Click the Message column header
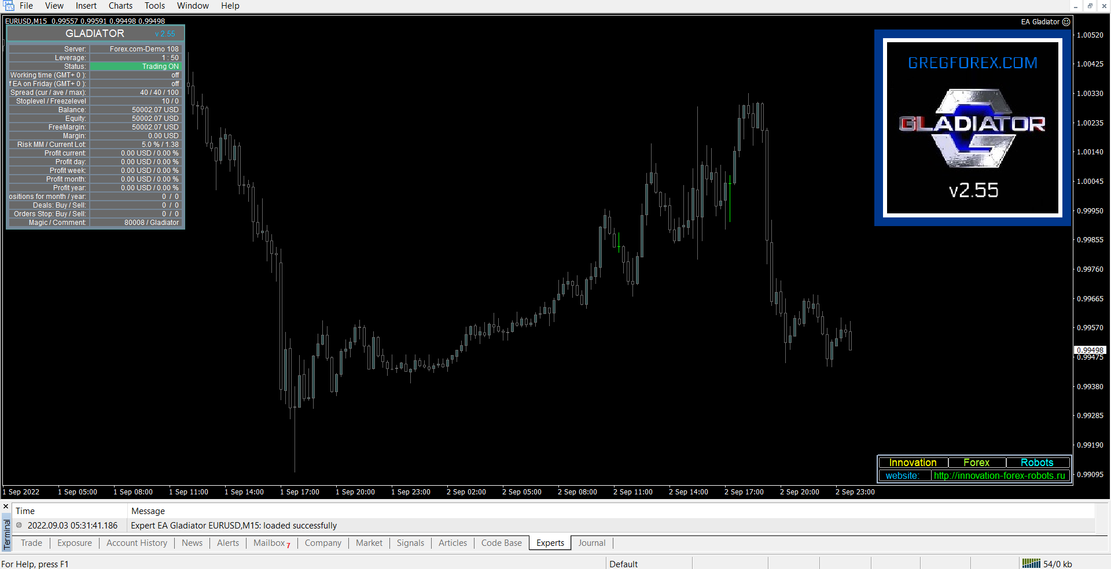The image size is (1111, 569). tap(611, 511)
